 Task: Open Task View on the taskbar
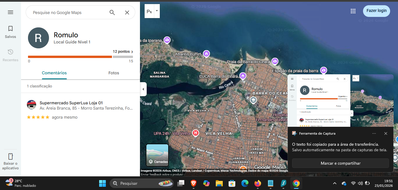pyautogui.click(x=181, y=183)
